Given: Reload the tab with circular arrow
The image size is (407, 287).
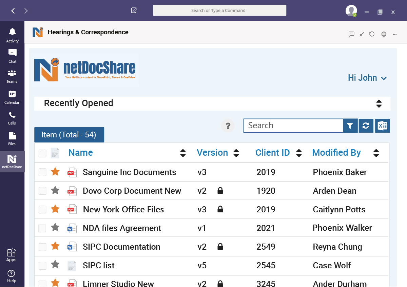Looking at the screenshot, I should [x=372, y=34].
